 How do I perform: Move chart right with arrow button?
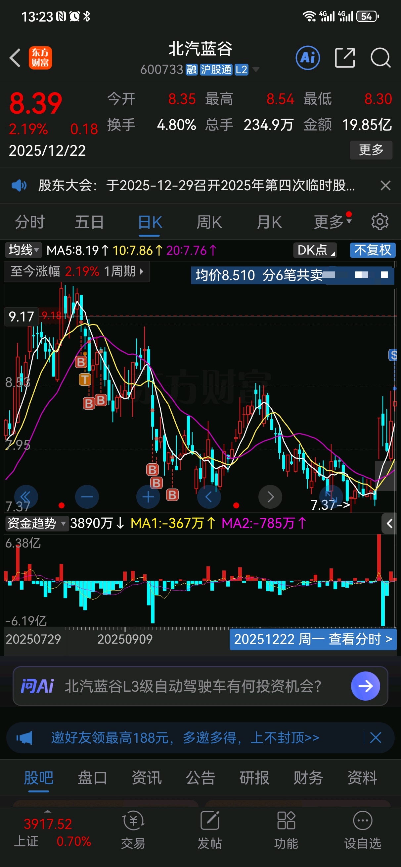270,496
